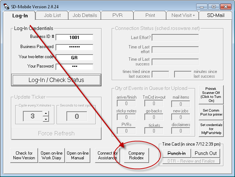Select the PVR tab
This screenshot has height=177, width=235.
click(116, 16)
